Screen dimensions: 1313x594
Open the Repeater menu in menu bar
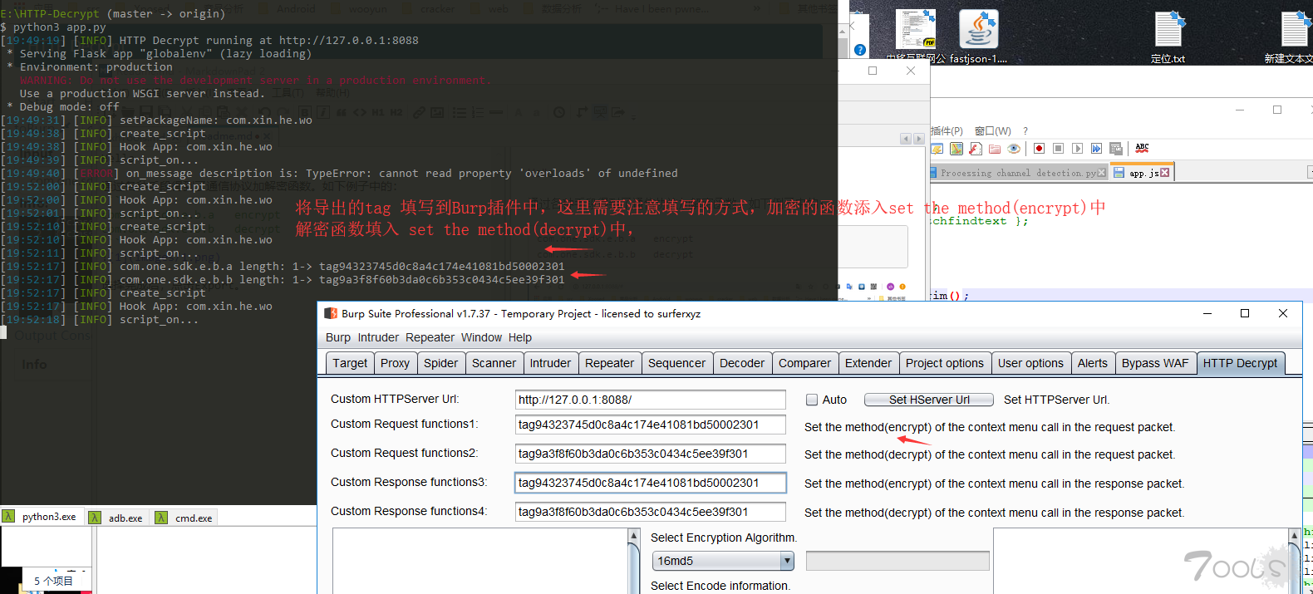[430, 337]
